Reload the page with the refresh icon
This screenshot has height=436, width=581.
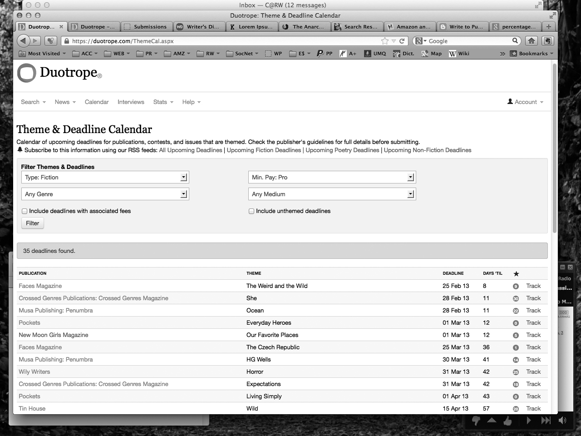point(402,41)
